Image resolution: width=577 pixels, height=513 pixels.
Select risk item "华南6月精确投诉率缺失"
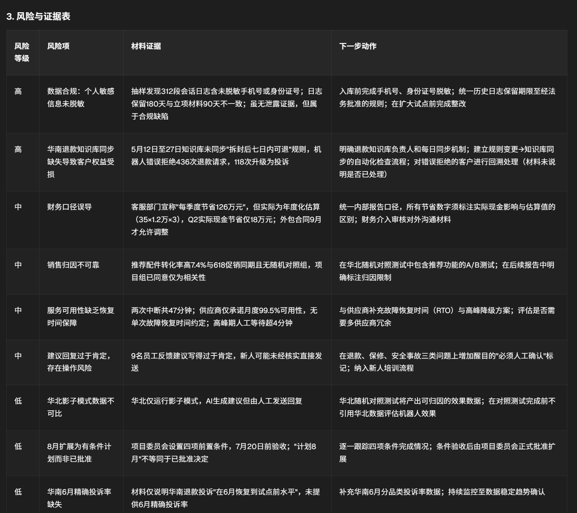pyautogui.click(x=79, y=498)
